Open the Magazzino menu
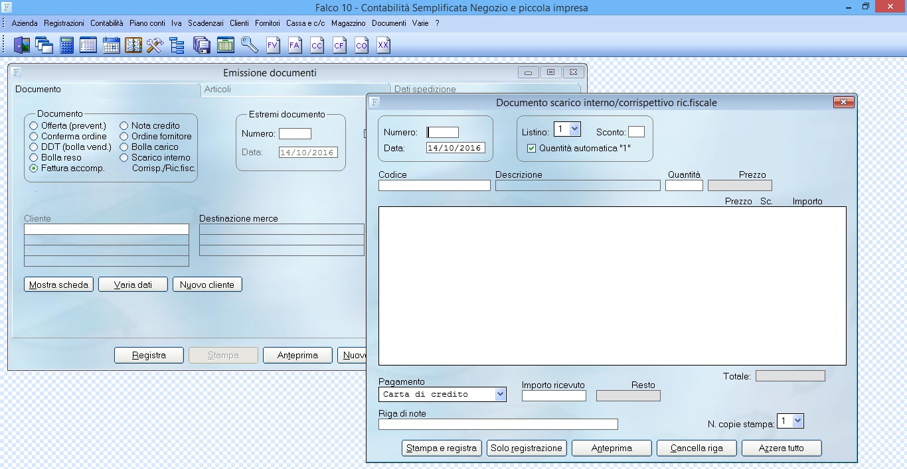Image resolution: width=907 pixels, height=469 pixels. [349, 23]
